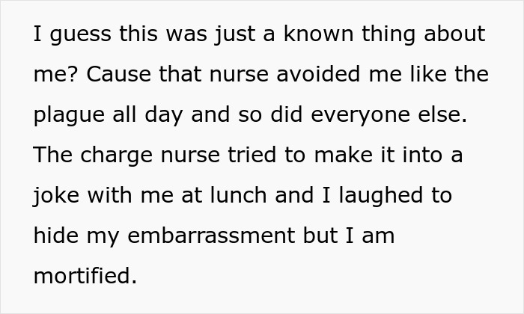This screenshot has width=524, height=314.
Task: Click the word "mortified"
Action: point(84,277)
